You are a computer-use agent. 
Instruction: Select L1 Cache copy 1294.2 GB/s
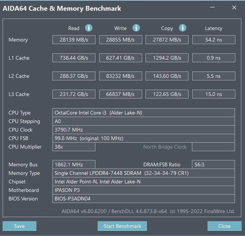point(167,58)
